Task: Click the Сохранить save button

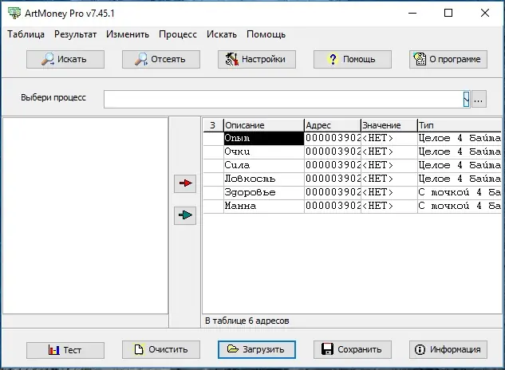Action: pos(353,350)
